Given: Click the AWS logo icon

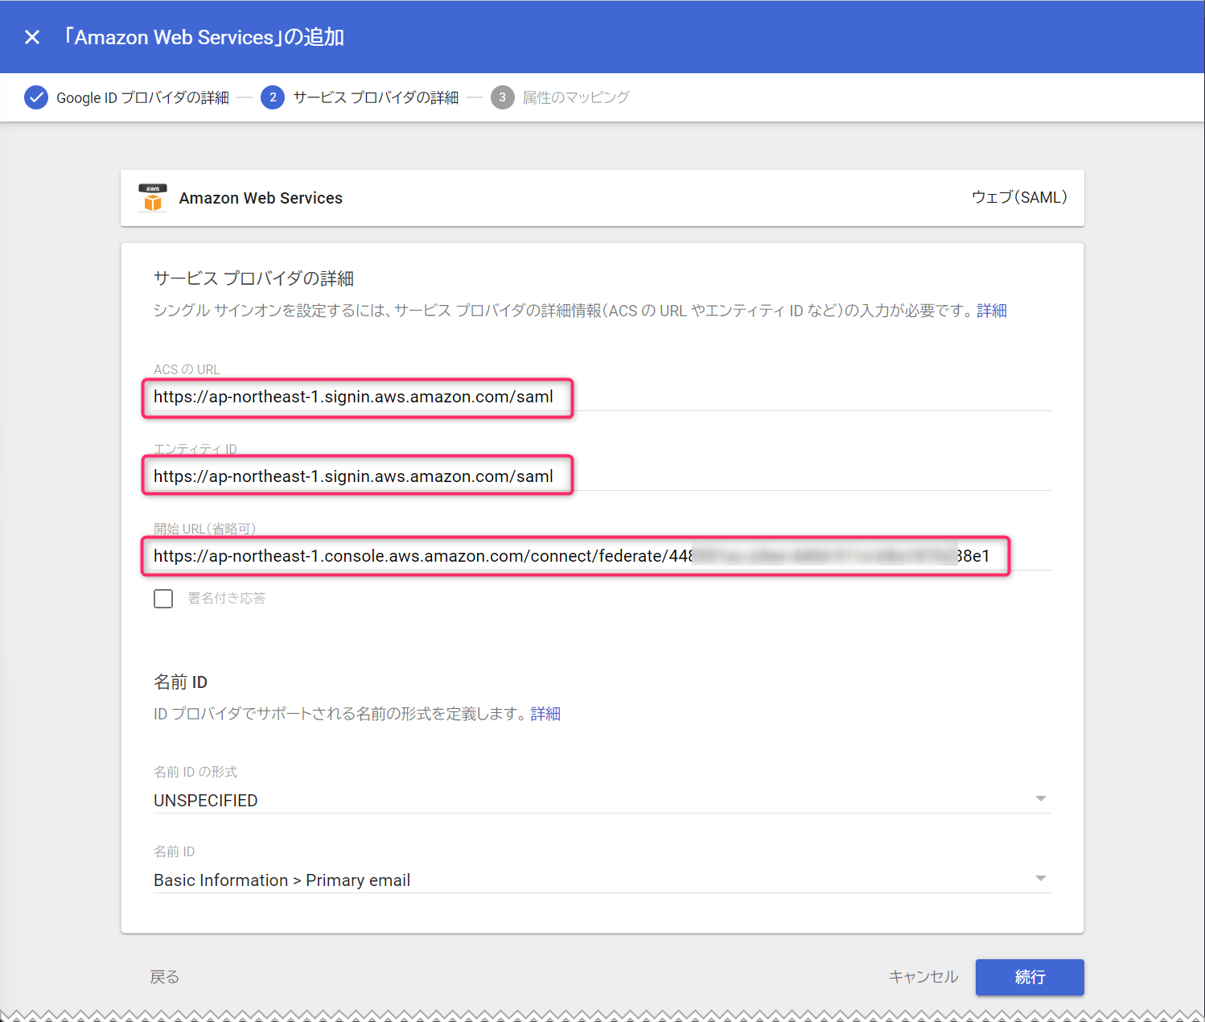Looking at the screenshot, I should [x=153, y=197].
